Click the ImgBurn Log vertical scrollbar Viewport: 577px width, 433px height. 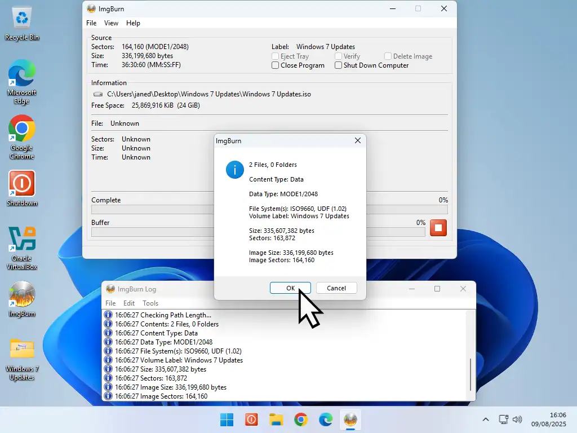click(471, 374)
